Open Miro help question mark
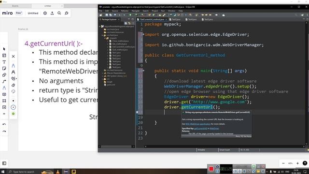Viewport: 309px width, 174px height. tap(305, 163)
